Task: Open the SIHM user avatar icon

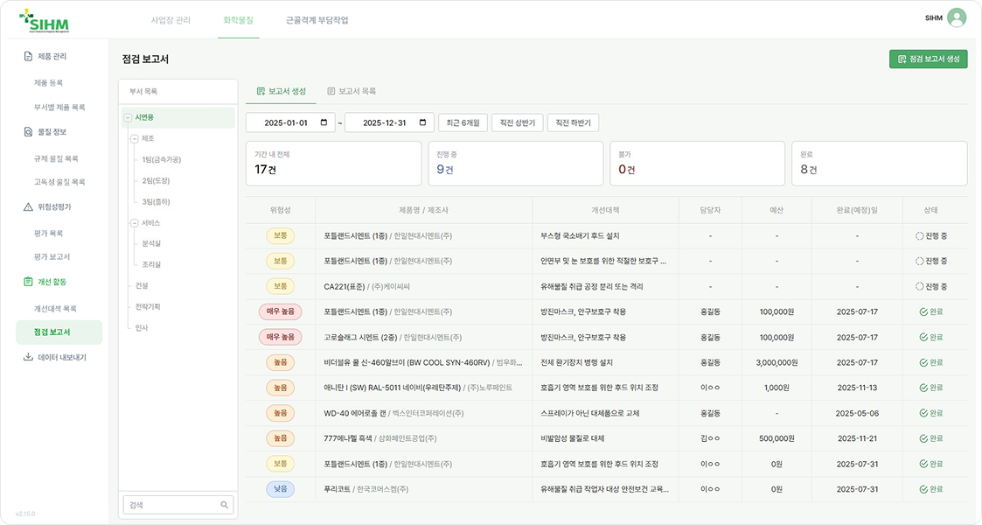Action: coord(957,17)
